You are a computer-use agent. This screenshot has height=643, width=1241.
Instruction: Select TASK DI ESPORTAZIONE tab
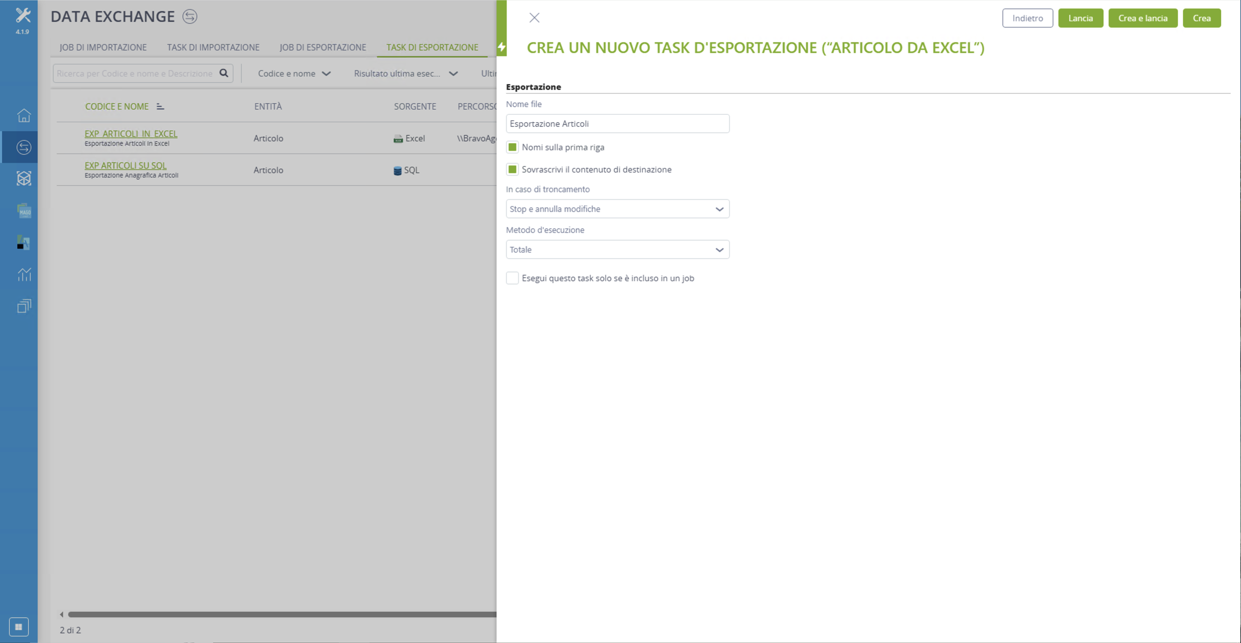[432, 47]
